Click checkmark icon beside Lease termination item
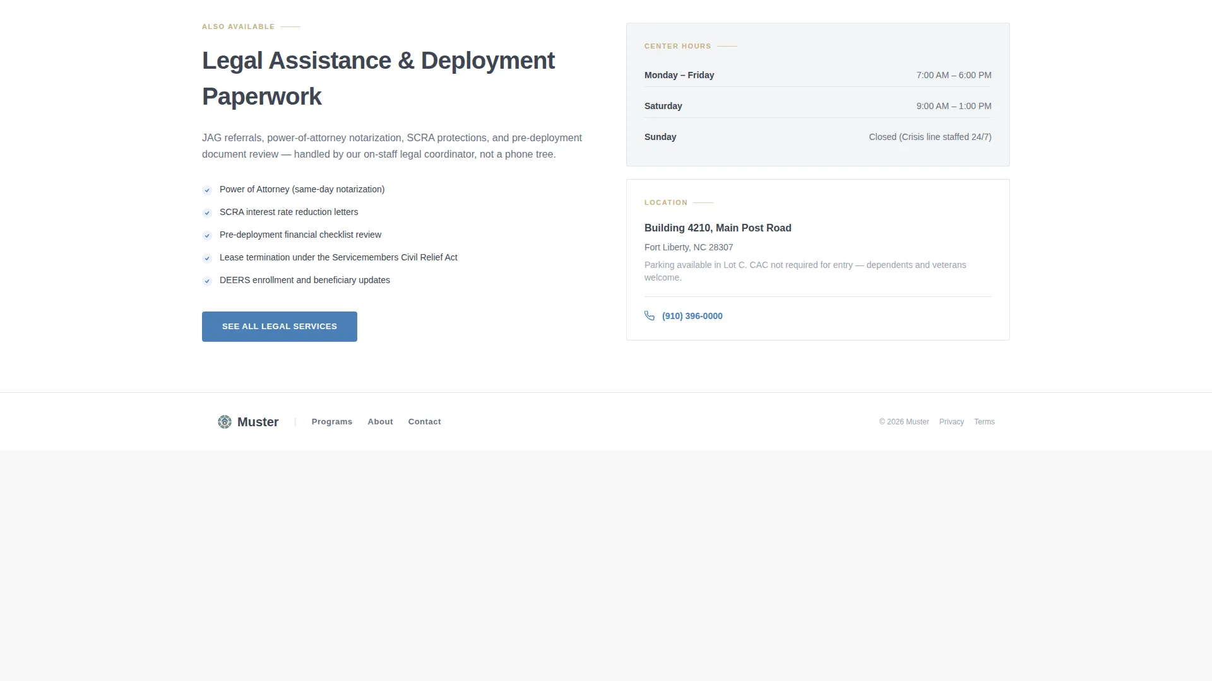This screenshot has height=681, width=1212. pos(207,259)
